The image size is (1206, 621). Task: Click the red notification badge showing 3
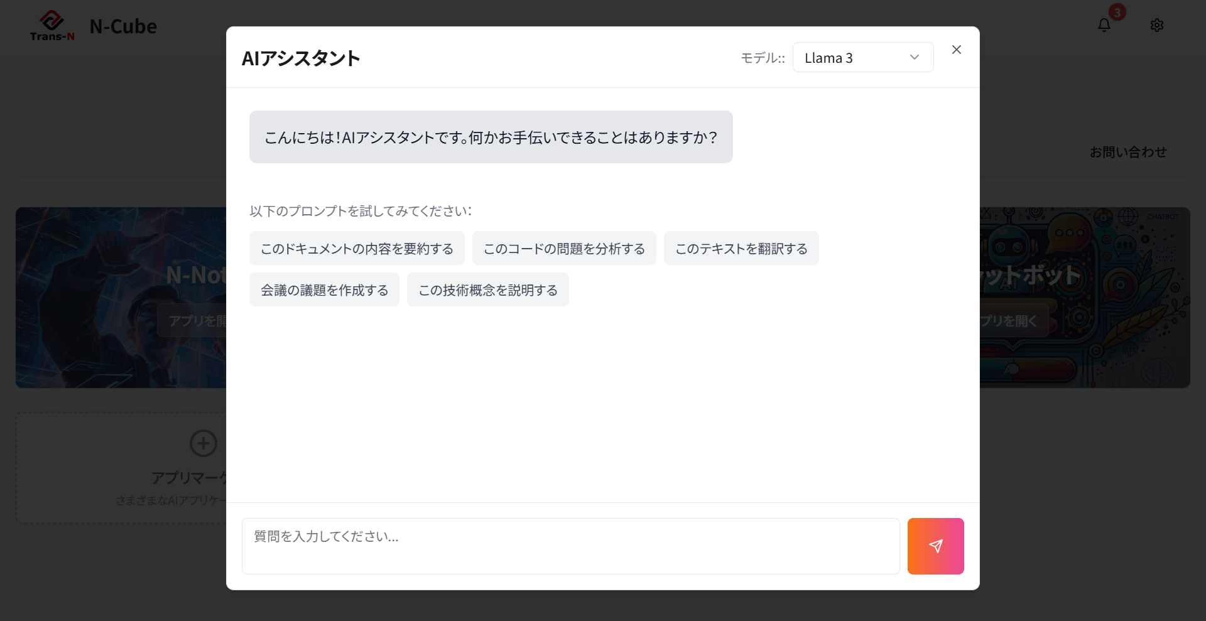click(x=1117, y=13)
